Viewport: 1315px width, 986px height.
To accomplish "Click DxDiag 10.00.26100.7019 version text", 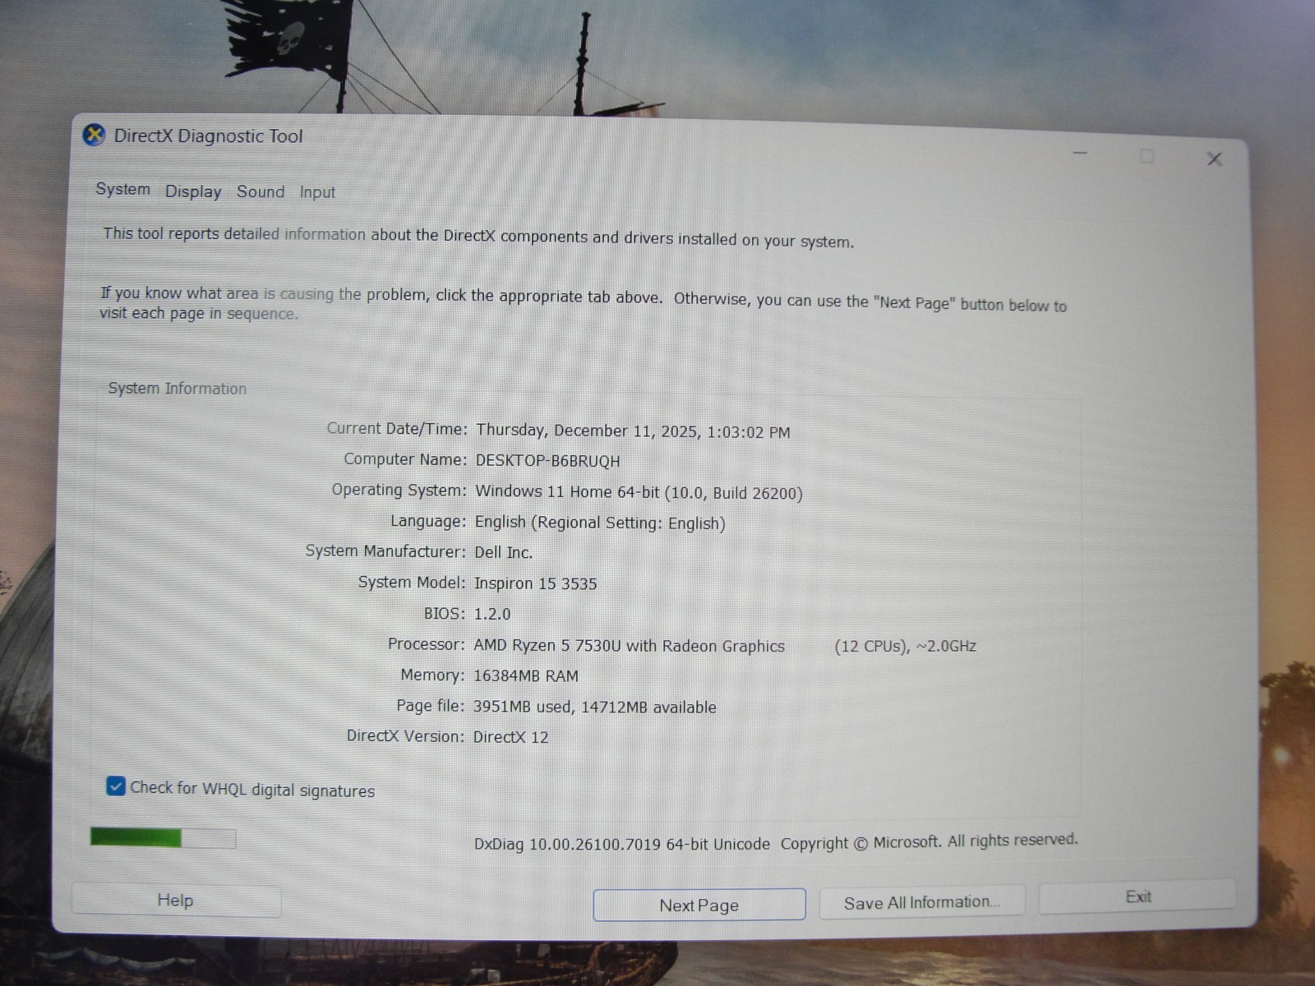I will 622,844.
